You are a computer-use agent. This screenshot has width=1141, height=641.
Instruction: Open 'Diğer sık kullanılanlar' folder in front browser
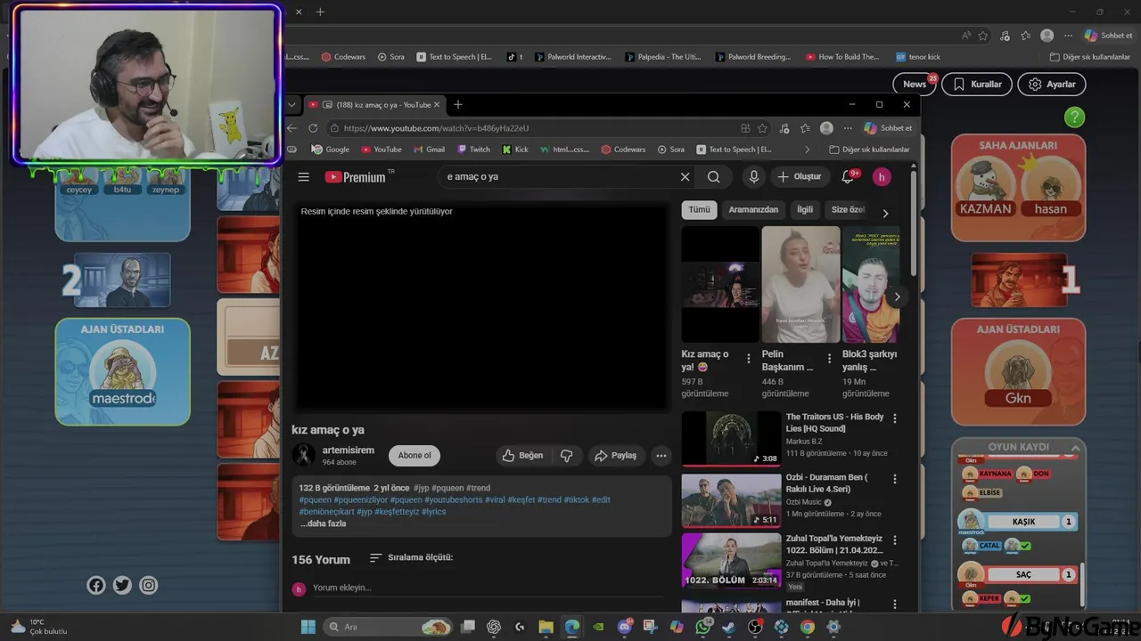tap(869, 150)
